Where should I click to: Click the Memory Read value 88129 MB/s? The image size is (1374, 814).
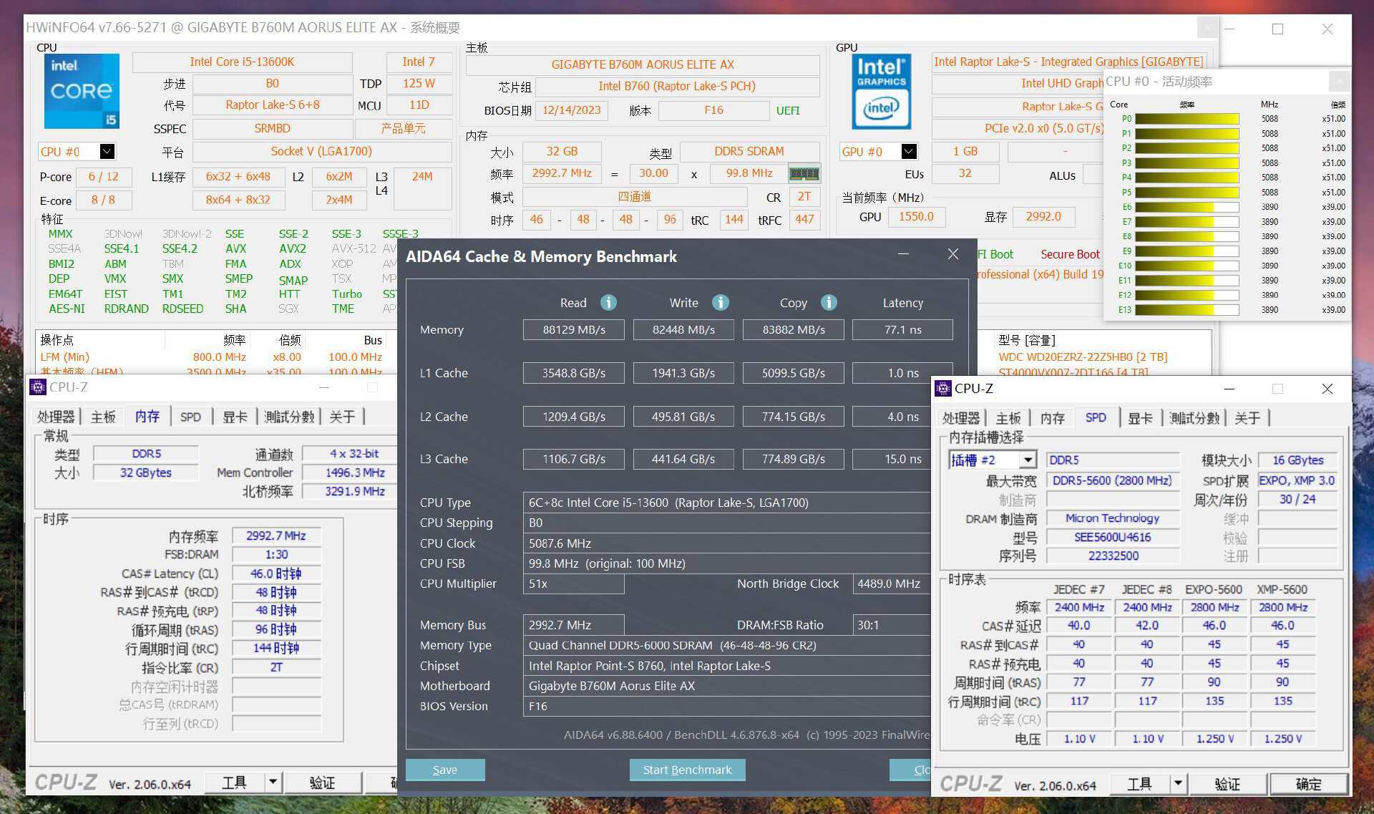(x=574, y=330)
